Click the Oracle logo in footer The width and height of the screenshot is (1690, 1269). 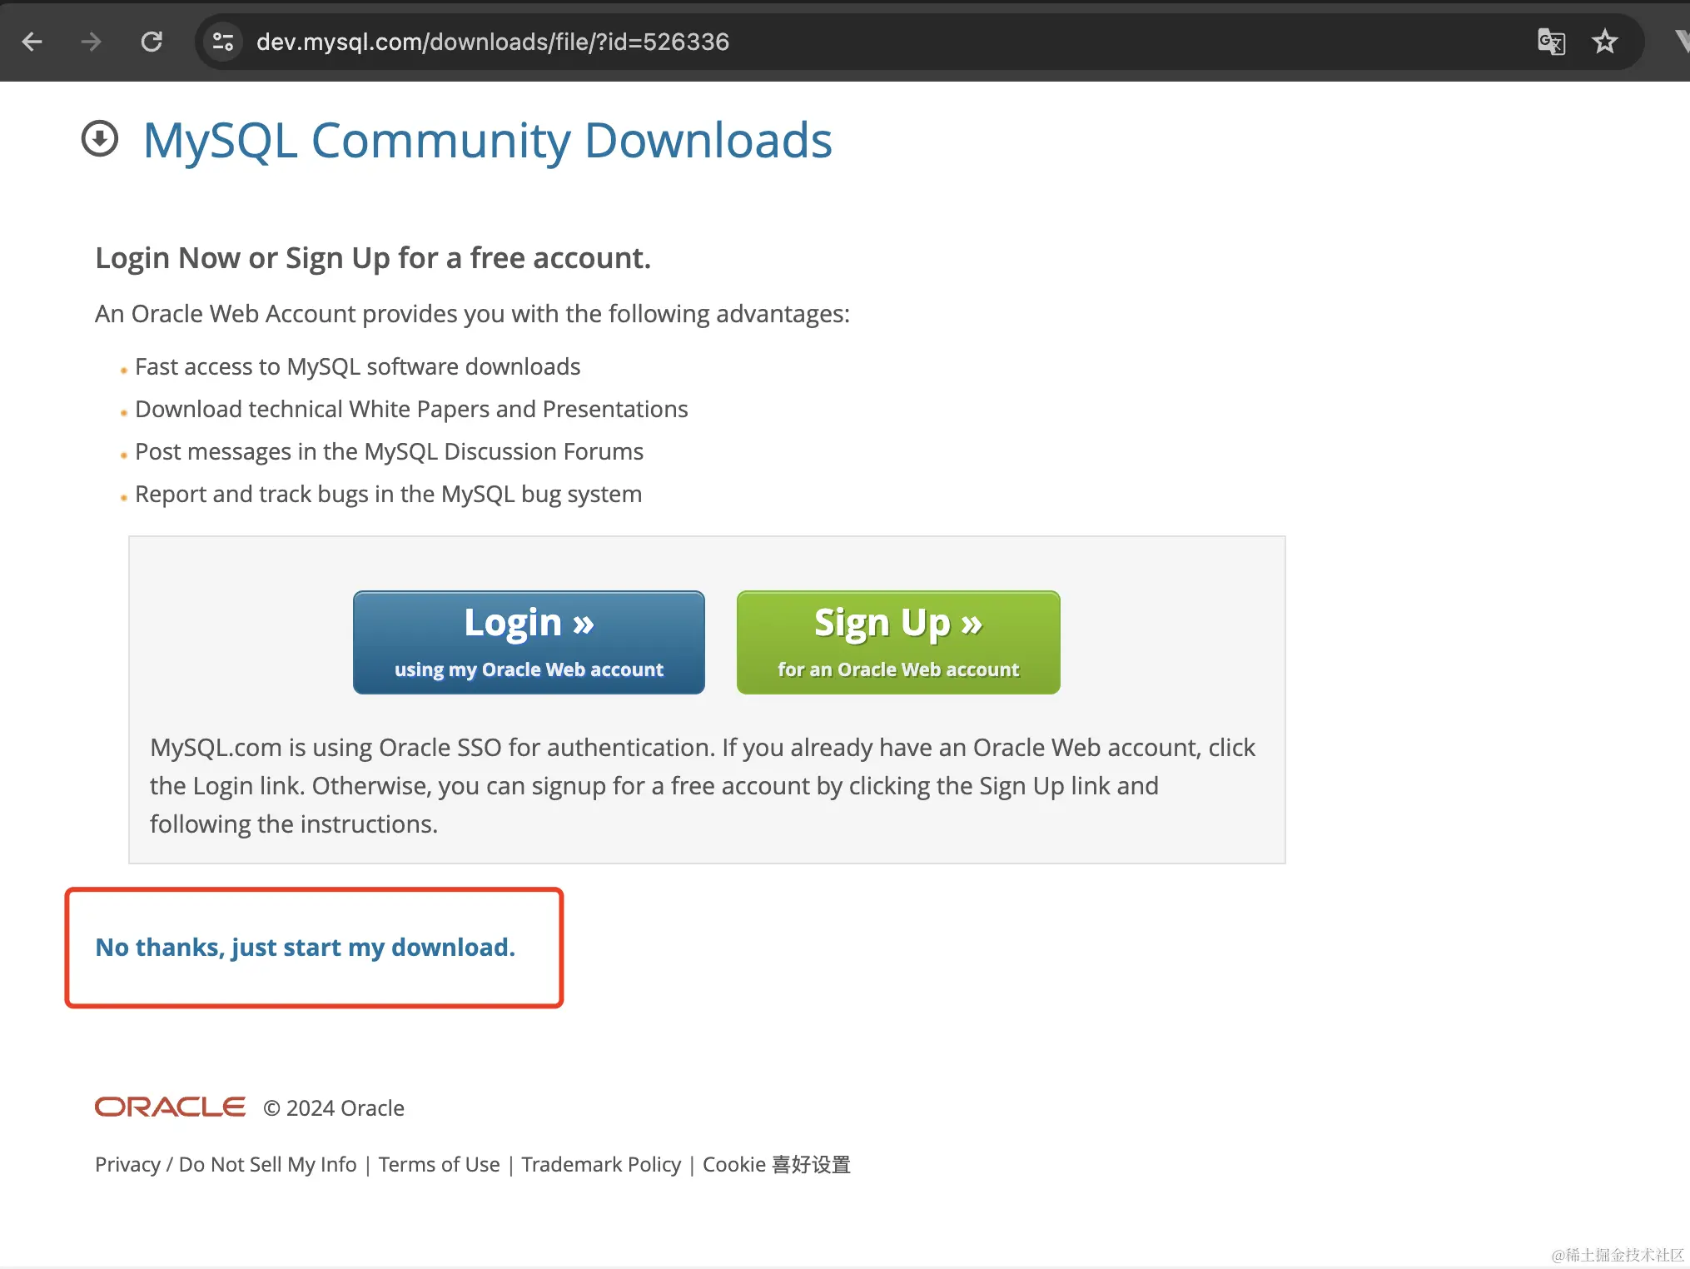[x=170, y=1107]
